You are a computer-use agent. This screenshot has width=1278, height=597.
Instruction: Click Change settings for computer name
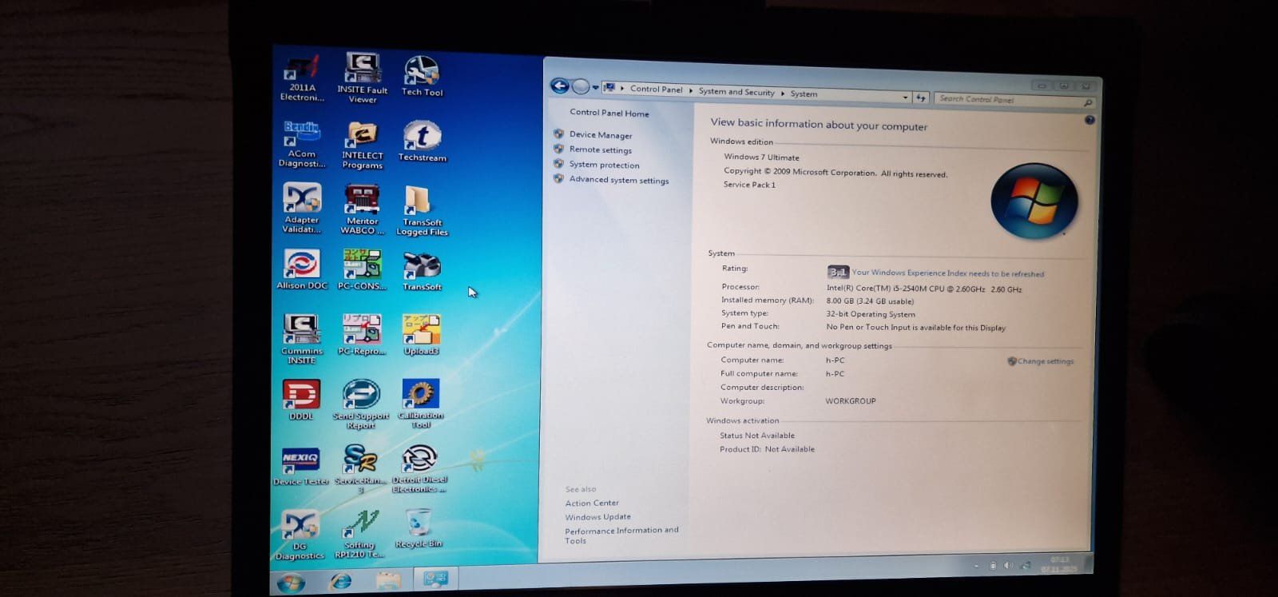1045,361
